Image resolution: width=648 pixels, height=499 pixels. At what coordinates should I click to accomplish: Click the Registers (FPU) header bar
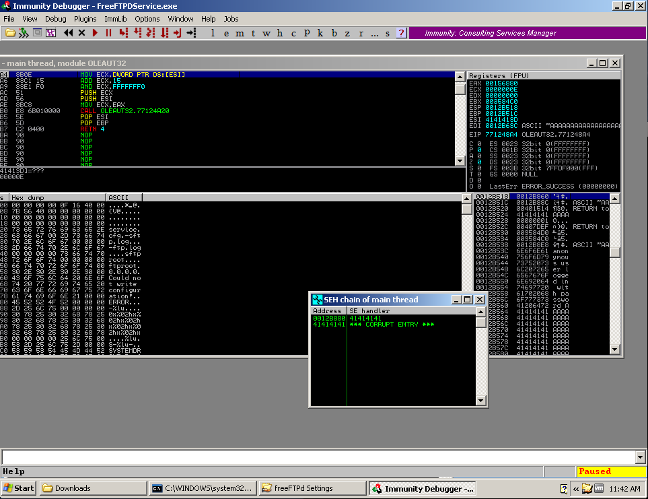click(544, 75)
